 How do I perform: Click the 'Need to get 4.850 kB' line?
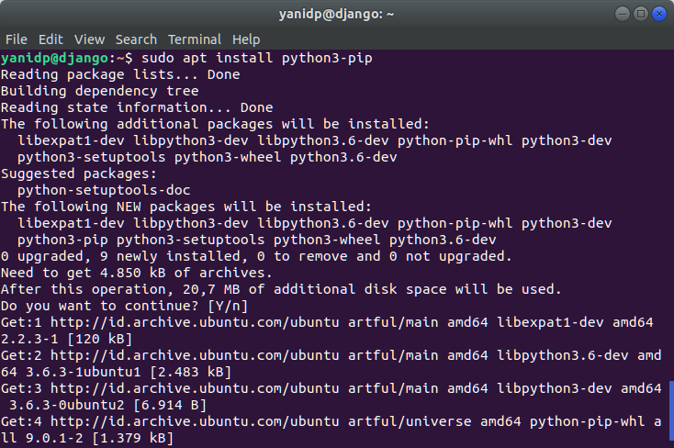click(137, 273)
